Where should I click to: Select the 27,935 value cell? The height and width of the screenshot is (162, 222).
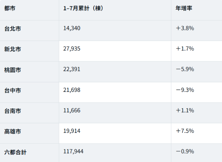tap(72, 49)
